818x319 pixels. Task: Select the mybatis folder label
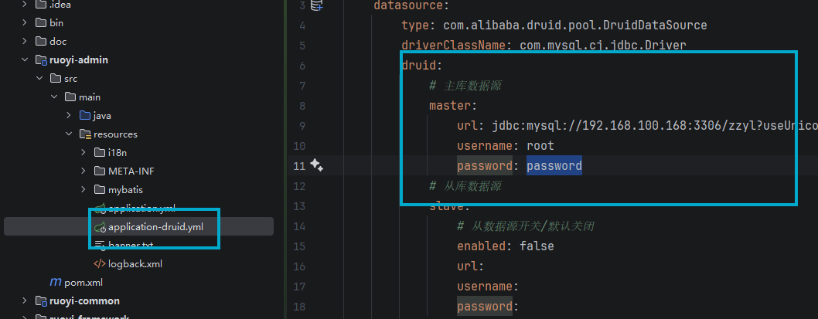[x=125, y=190]
